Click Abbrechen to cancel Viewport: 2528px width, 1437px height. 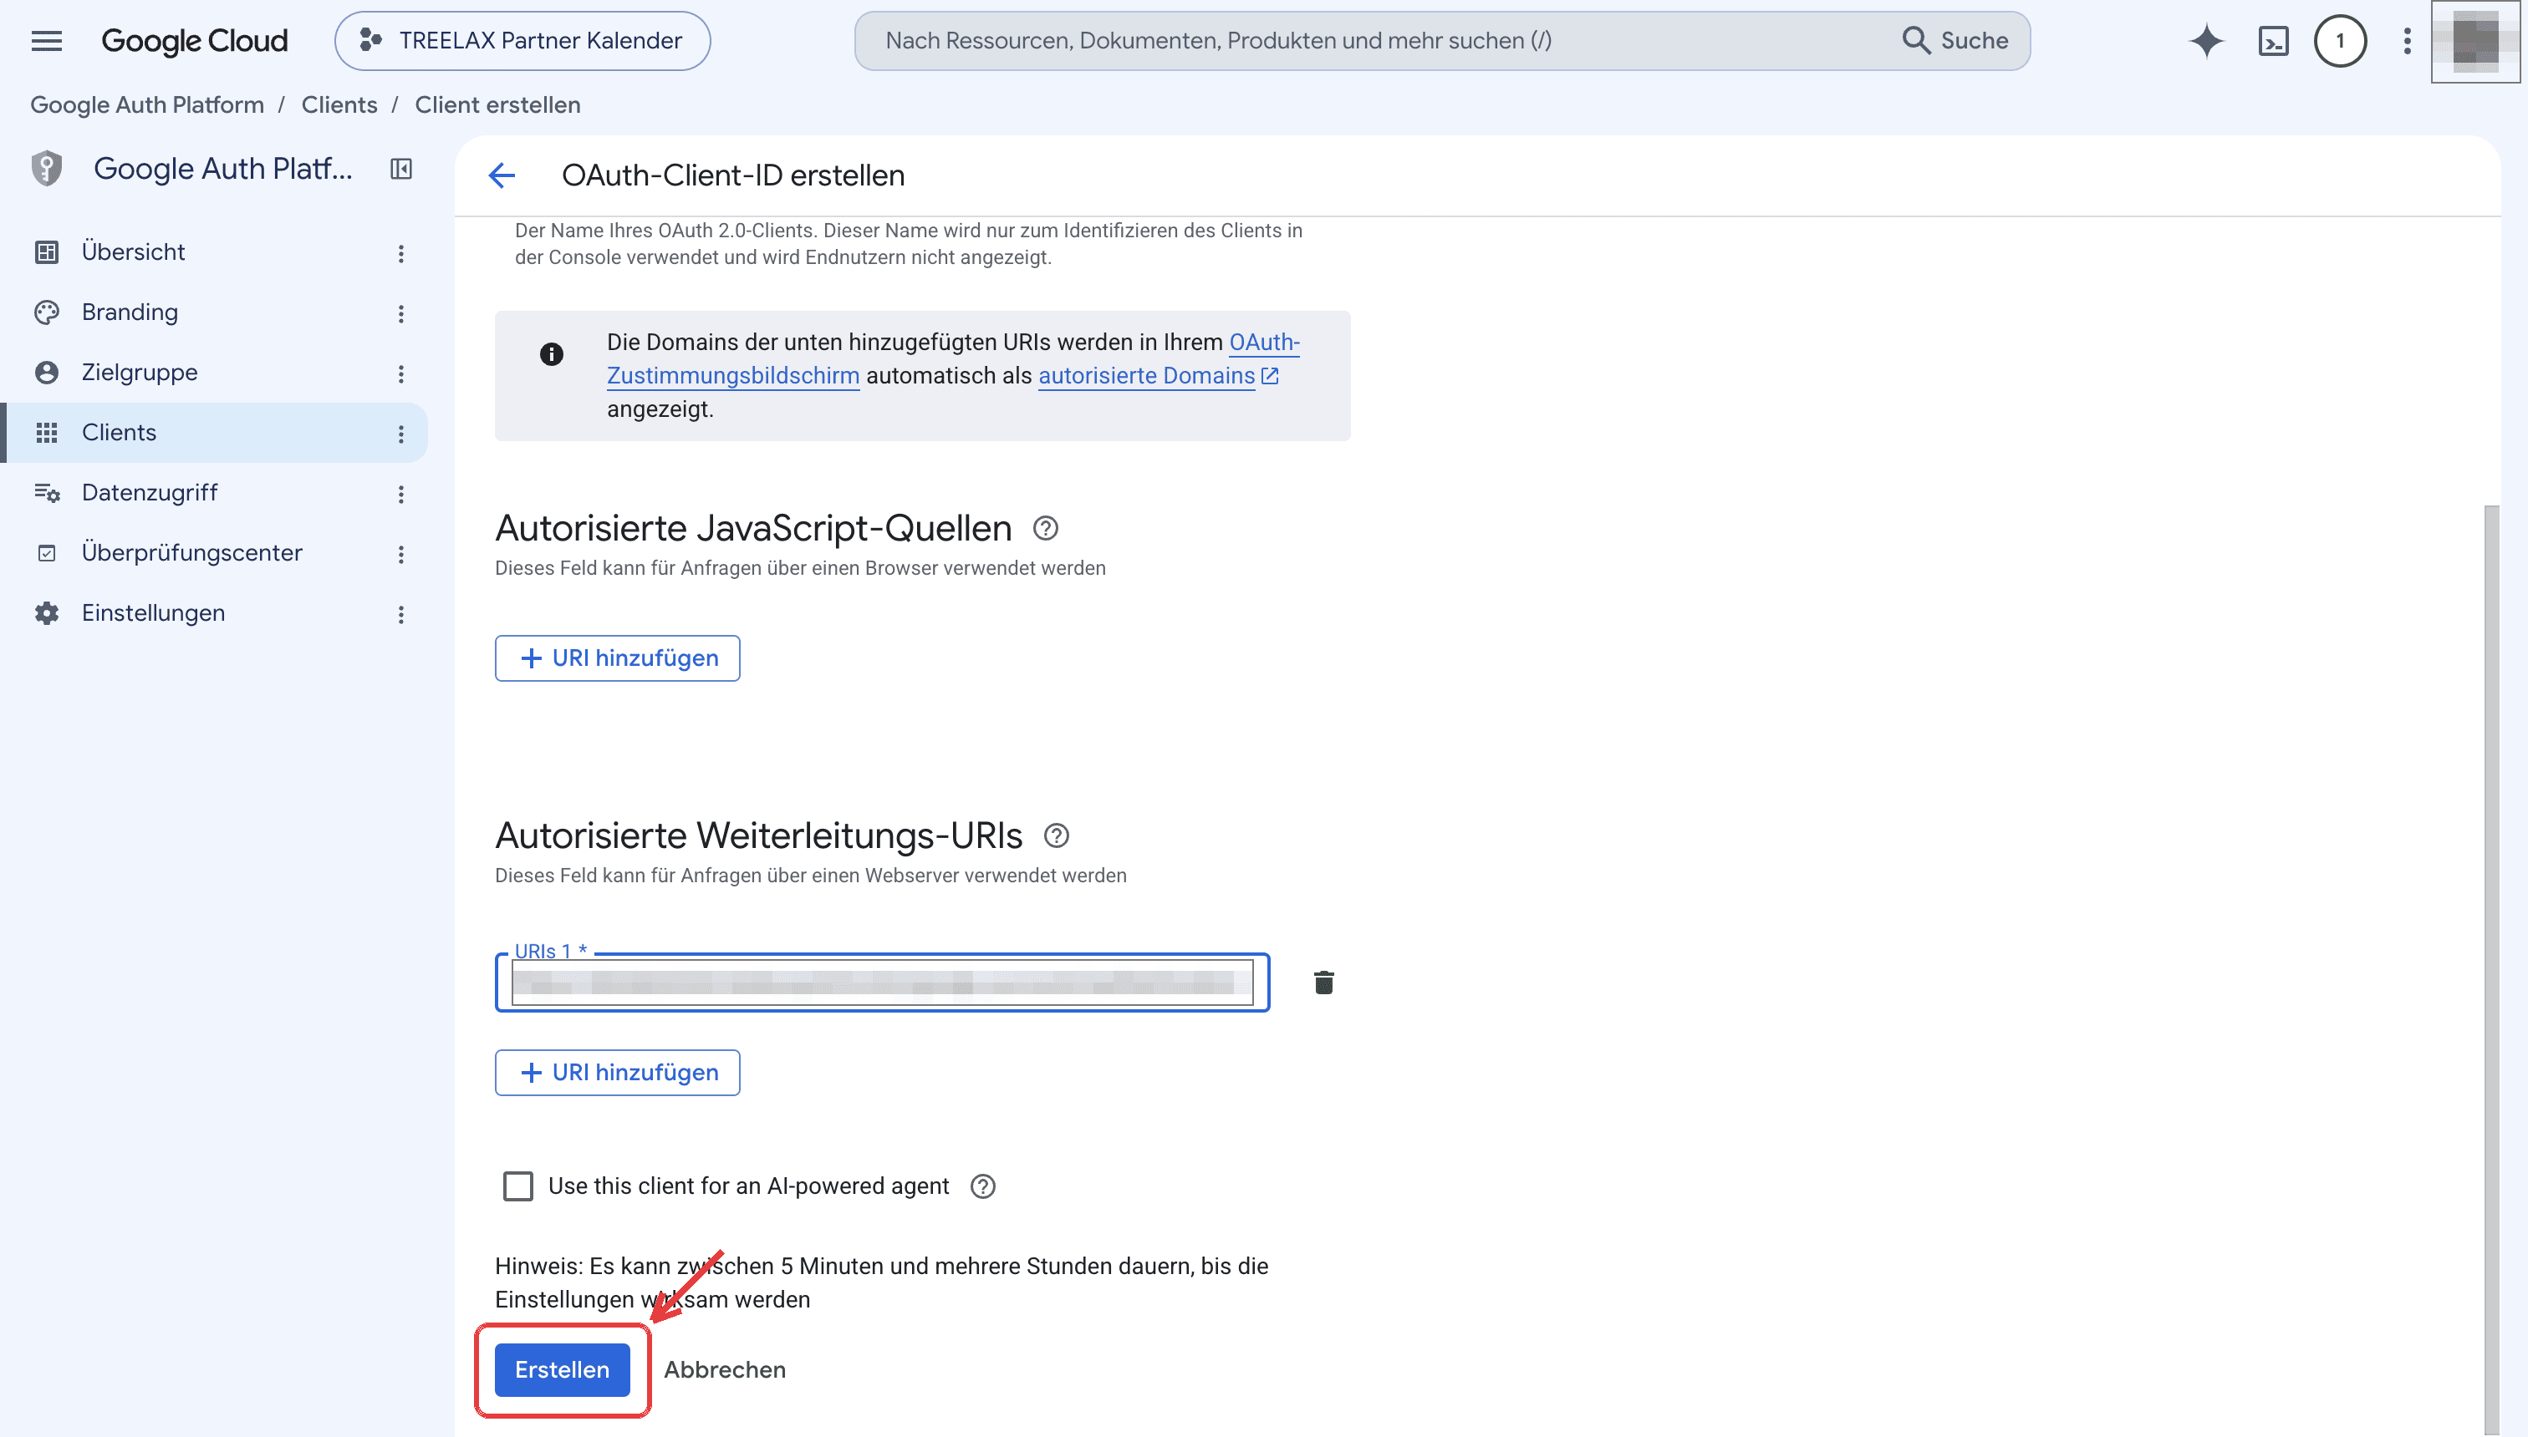(724, 1370)
